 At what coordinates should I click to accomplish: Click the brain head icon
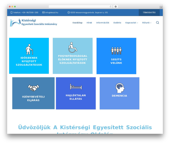point(120,88)
